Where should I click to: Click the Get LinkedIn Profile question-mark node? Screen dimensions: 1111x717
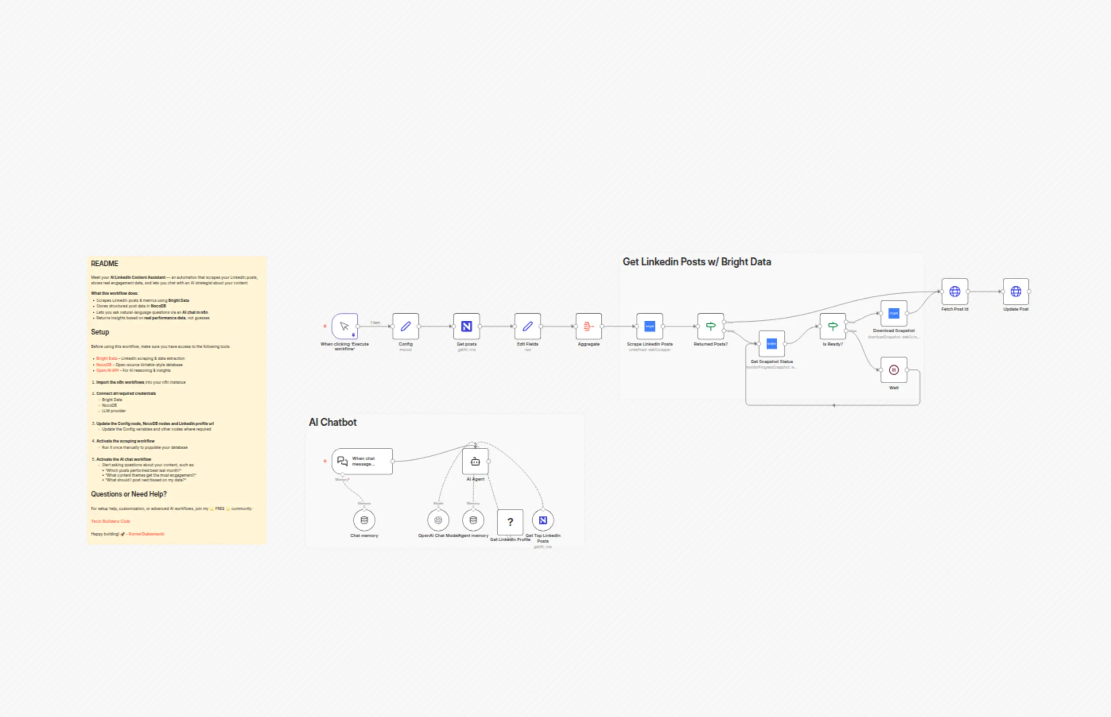point(510,522)
